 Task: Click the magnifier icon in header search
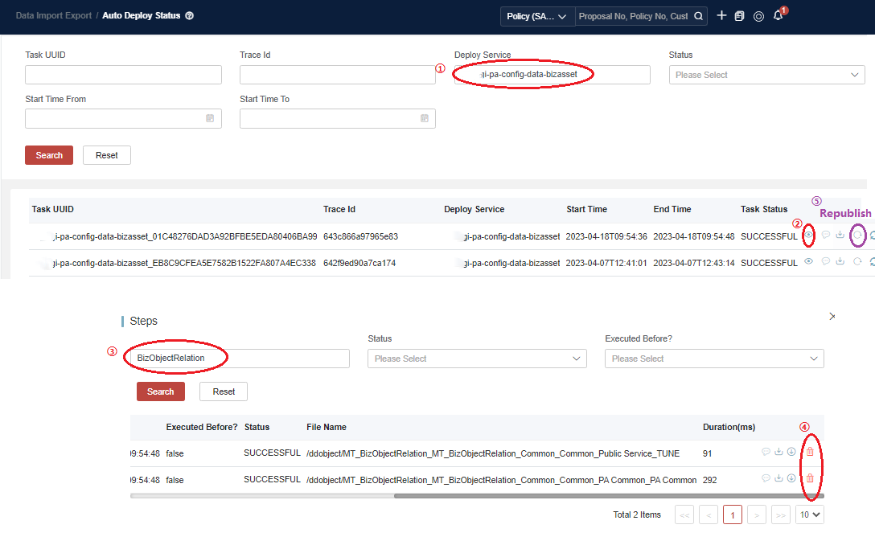point(698,16)
